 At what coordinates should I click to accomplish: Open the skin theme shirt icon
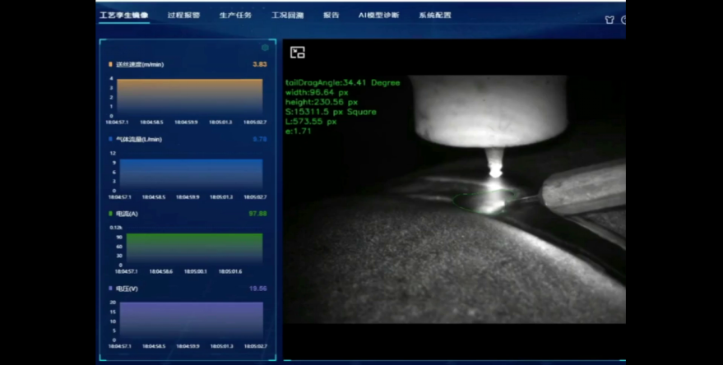pyautogui.click(x=609, y=20)
